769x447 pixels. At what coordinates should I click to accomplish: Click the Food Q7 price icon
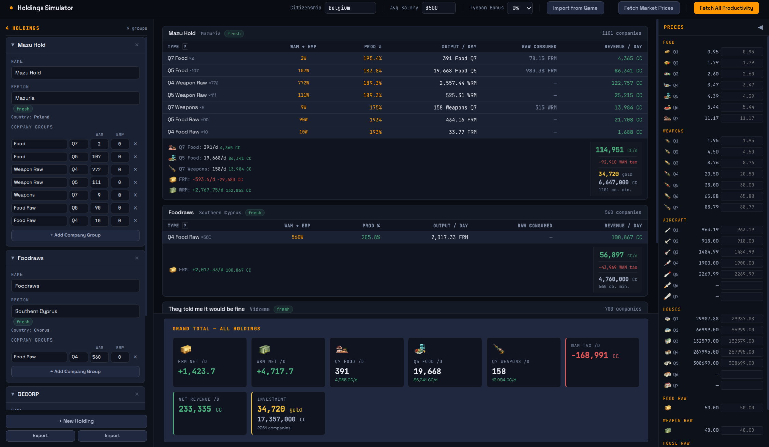[667, 118]
